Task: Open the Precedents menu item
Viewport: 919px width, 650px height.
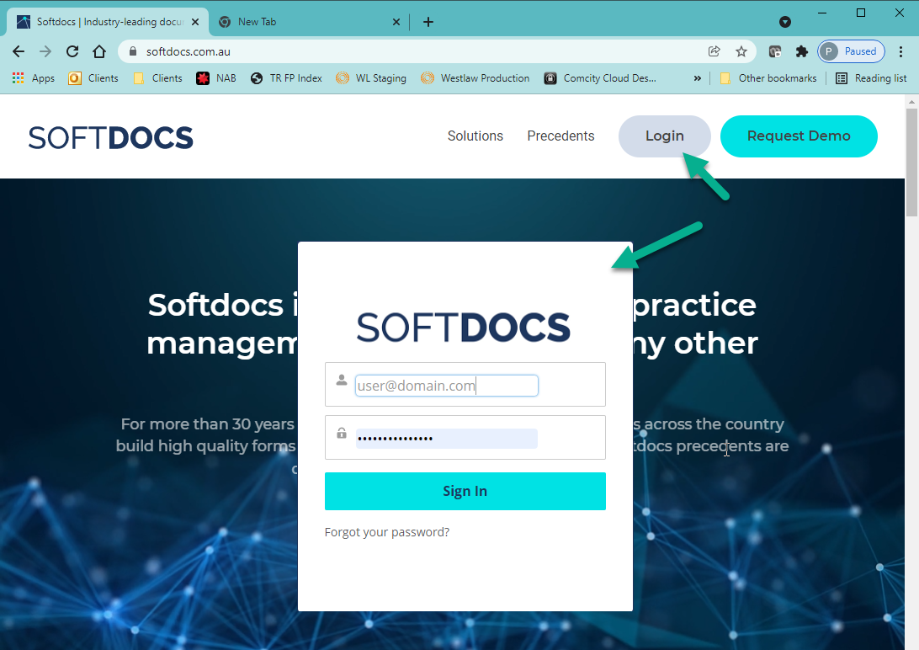Action: coord(560,136)
